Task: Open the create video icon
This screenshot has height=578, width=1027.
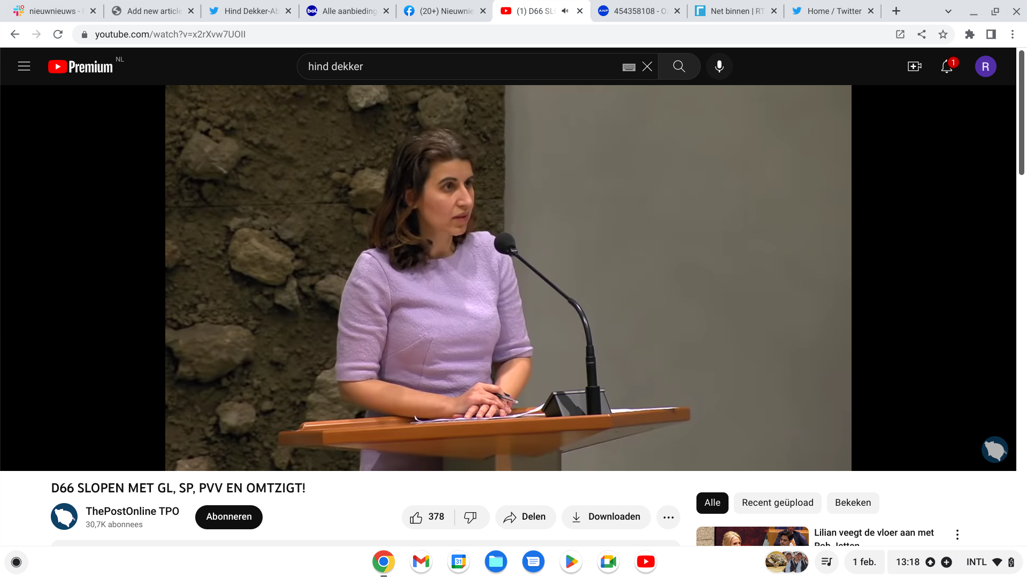Action: point(914,66)
